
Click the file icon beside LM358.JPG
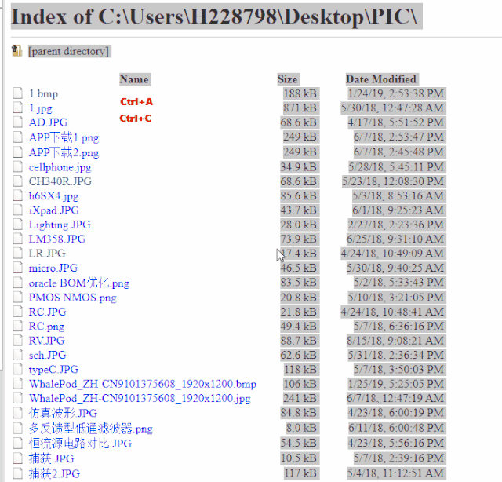coord(17,239)
